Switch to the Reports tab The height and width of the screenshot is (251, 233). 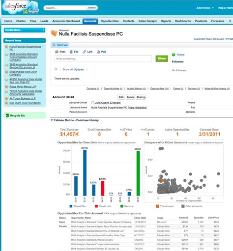[x=166, y=21]
